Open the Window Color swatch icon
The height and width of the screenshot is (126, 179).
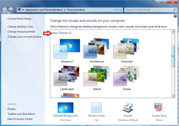point(96,108)
